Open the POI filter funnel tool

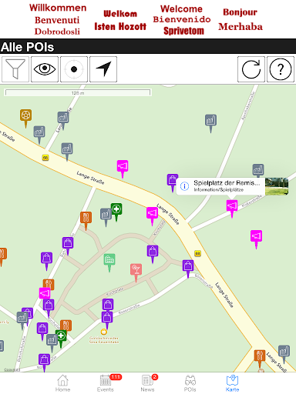coord(15,69)
